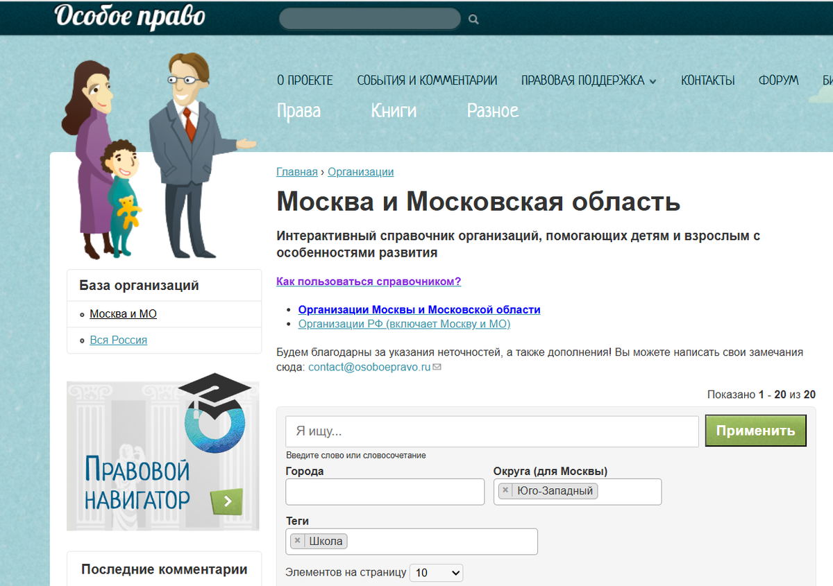This screenshot has width=833, height=586.
Task: Open События и комментарии menu item
Action: pyautogui.click(x=427, y=80)
